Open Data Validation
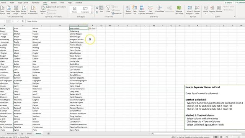Image resolution: width=245 pixels, height=138 pixels. click(x=150, y=10)
